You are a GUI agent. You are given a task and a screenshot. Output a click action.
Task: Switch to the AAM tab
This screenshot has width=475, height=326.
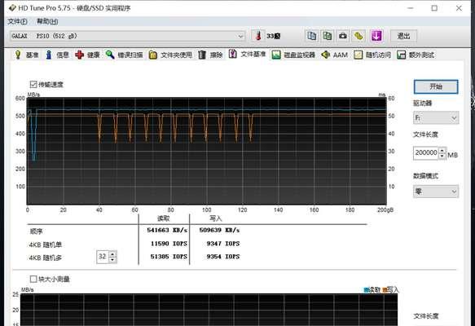(x=334, y=55)
